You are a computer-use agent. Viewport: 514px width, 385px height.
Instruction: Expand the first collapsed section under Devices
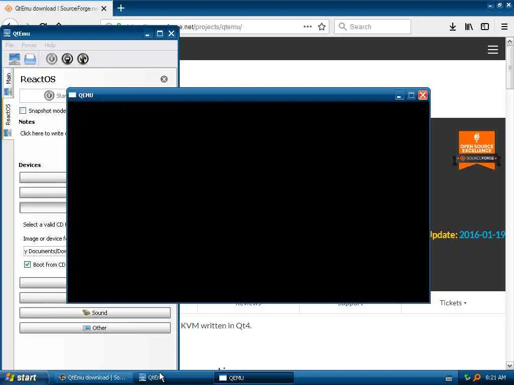point(43,177)
